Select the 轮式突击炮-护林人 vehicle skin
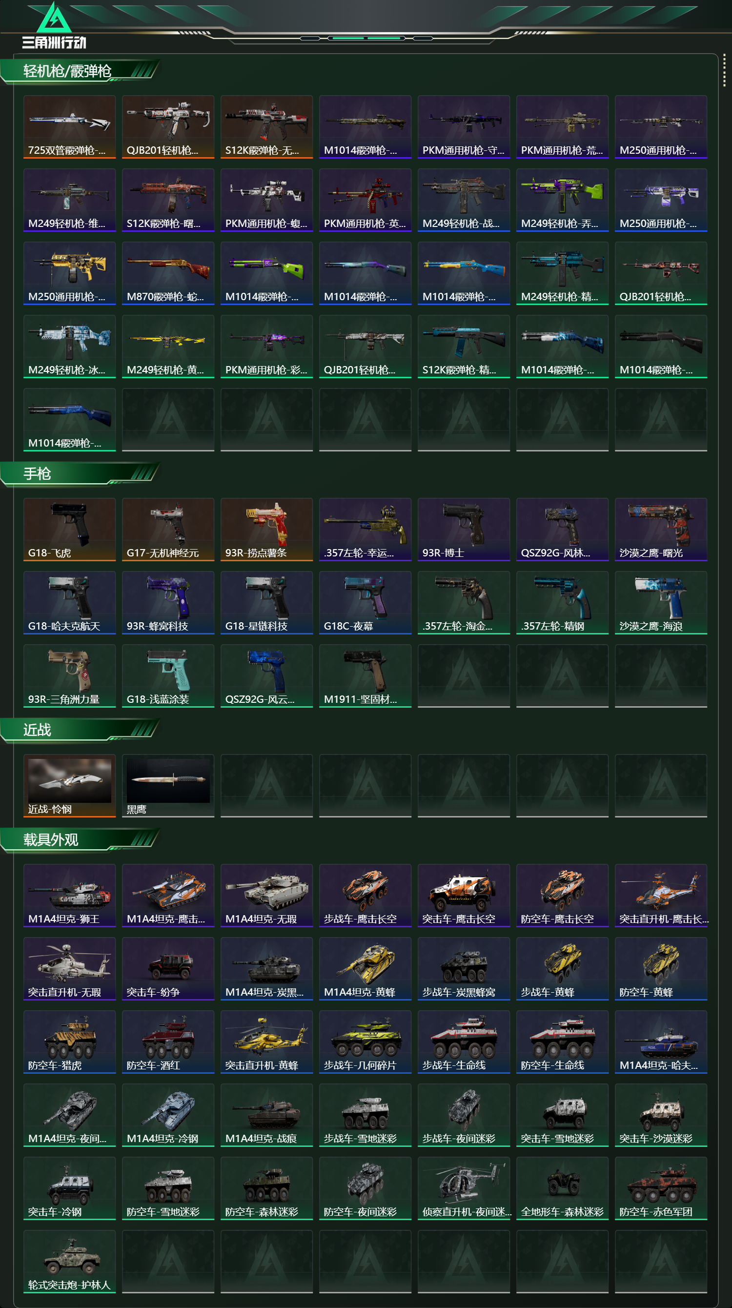 70,1261
